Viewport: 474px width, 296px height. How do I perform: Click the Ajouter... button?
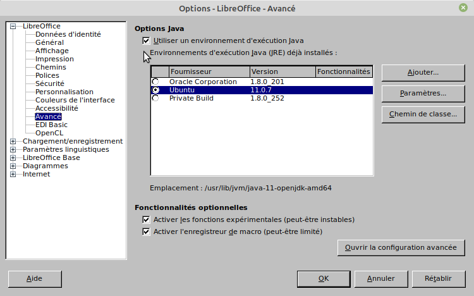pos(423,73)
